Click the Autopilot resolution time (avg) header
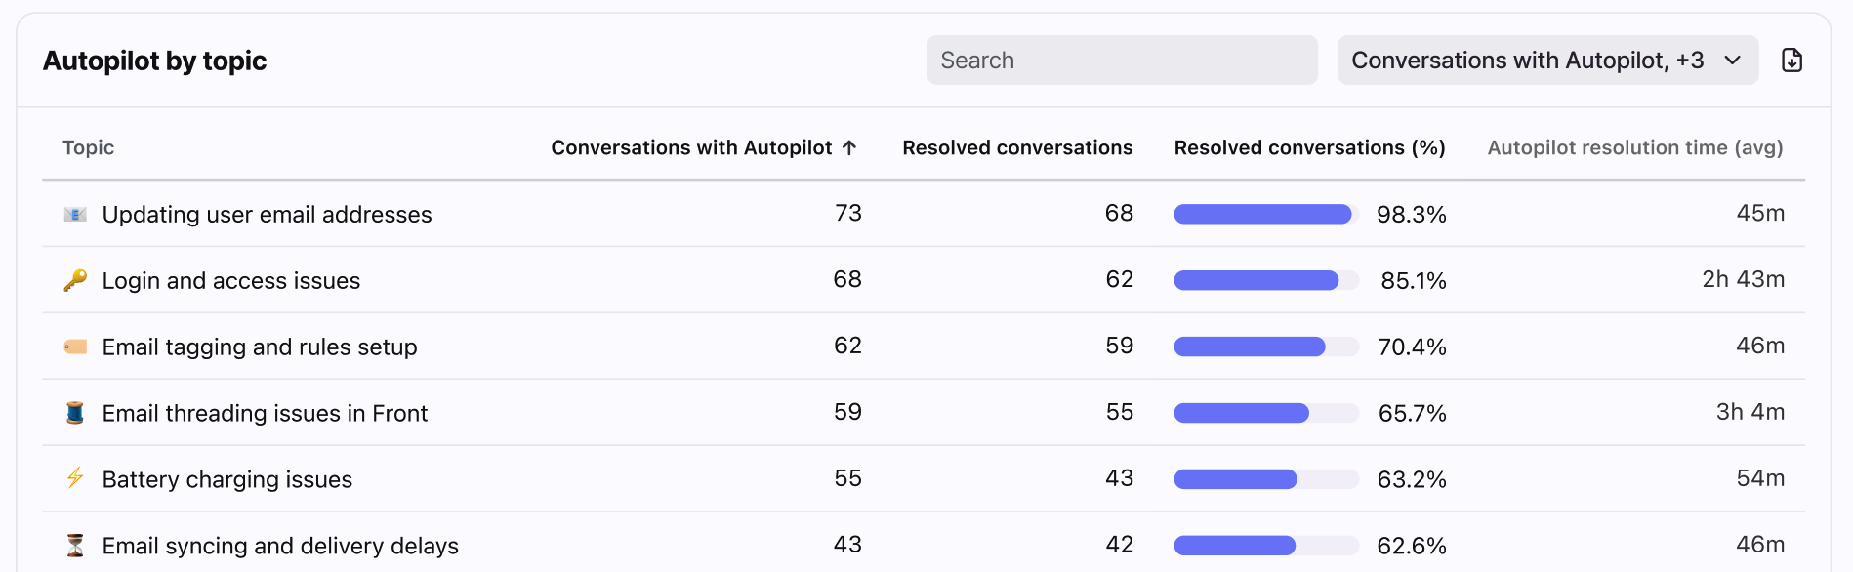The width and height of the screenshot is (1853, 572). click(1634, 147)
